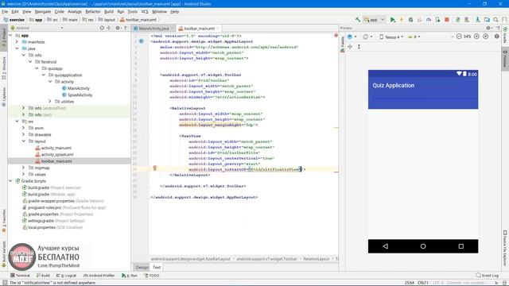
Task: Switch to the Text tab below editor
Action: tap(157, 267)
